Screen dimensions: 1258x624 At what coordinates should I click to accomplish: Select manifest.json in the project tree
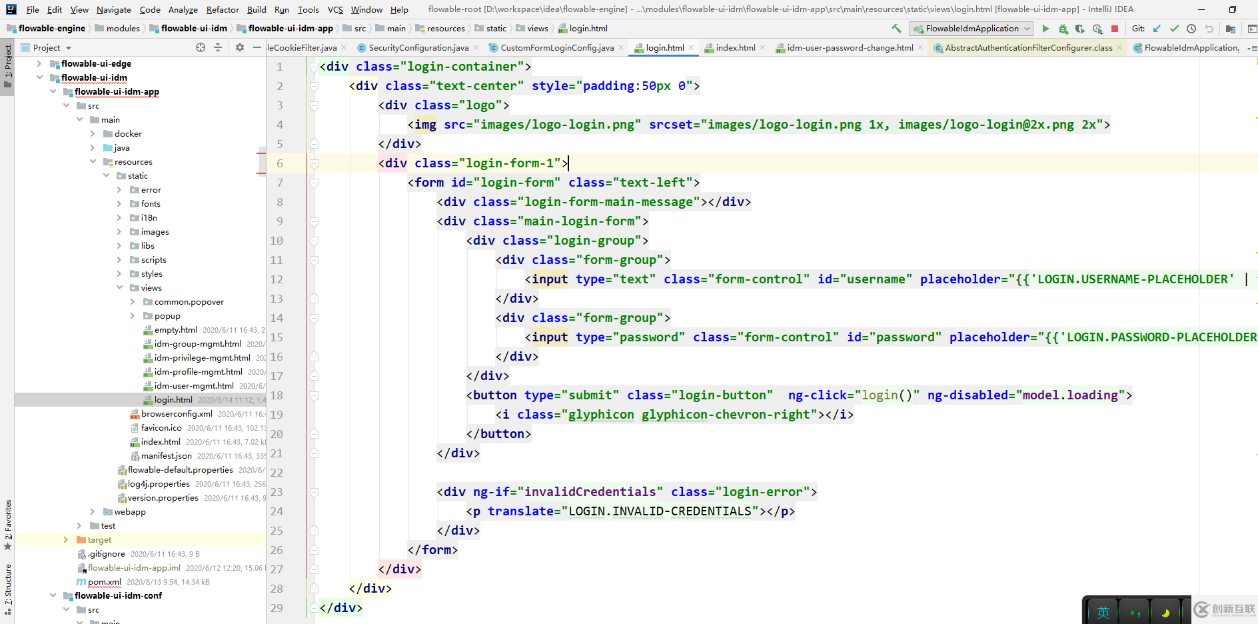pos(166,455)
